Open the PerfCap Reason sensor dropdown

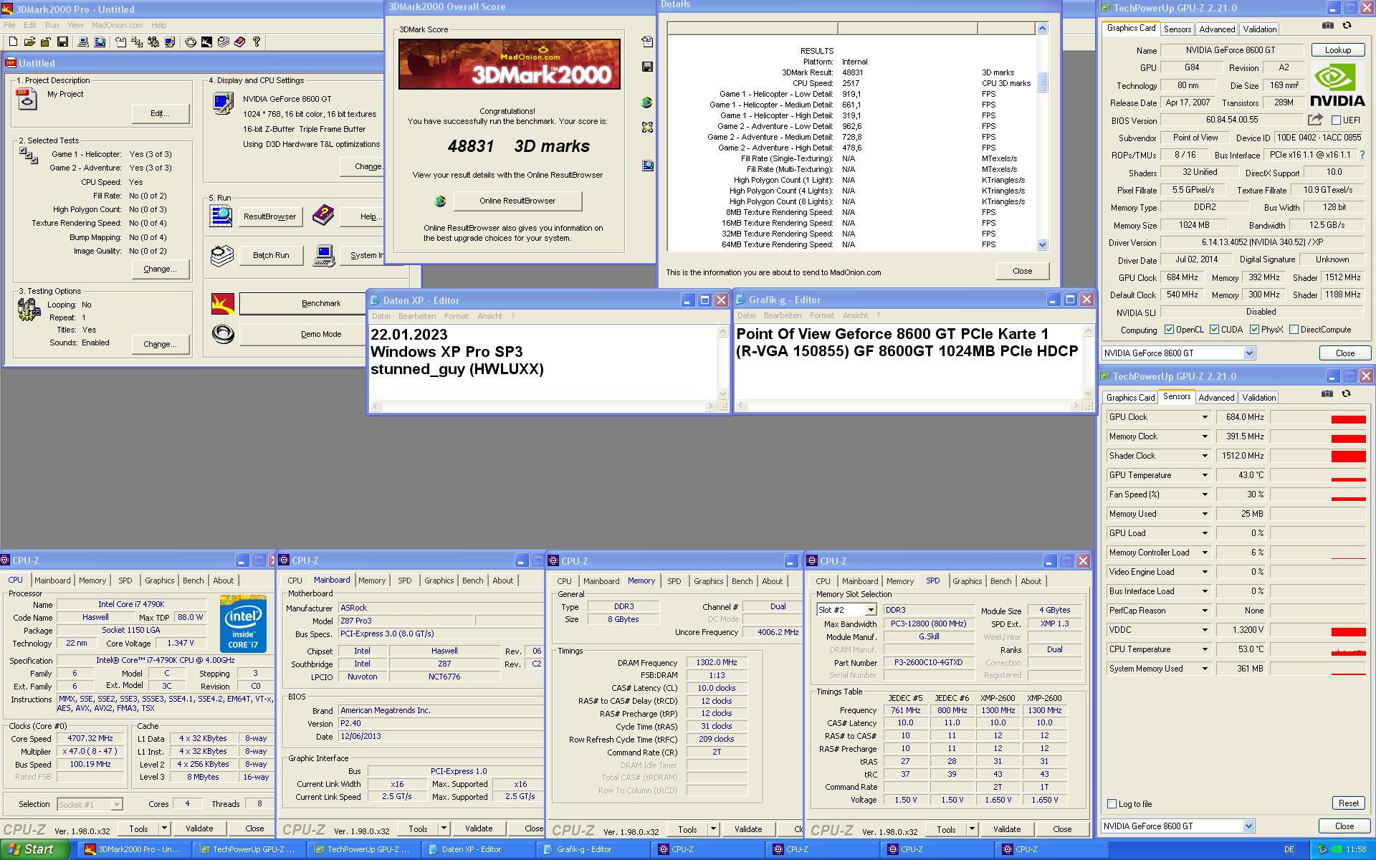point(1205,611)
